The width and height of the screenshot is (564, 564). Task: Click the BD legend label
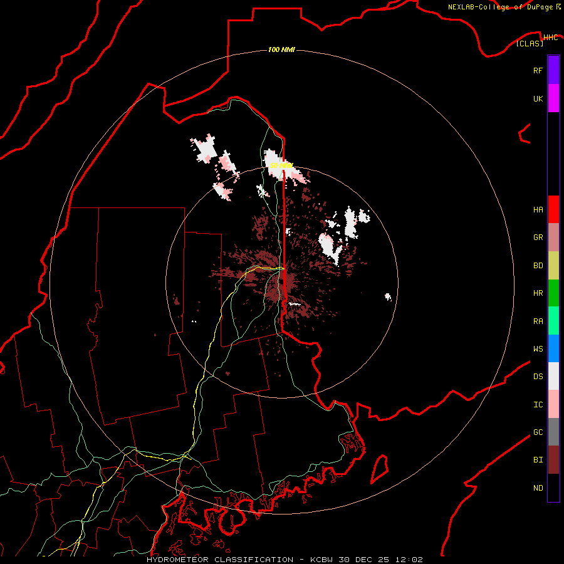pos(538,266)
